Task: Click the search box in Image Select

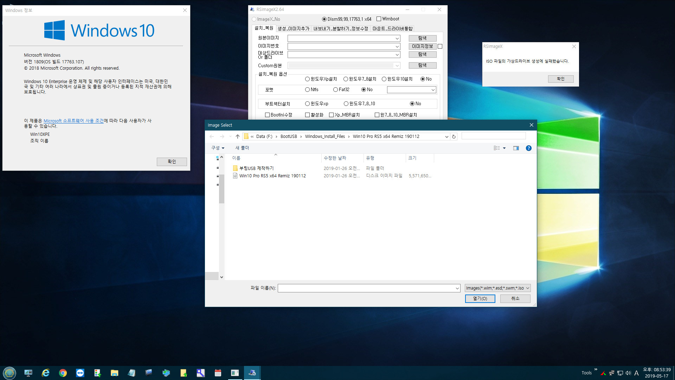Action: click(494, 136)
